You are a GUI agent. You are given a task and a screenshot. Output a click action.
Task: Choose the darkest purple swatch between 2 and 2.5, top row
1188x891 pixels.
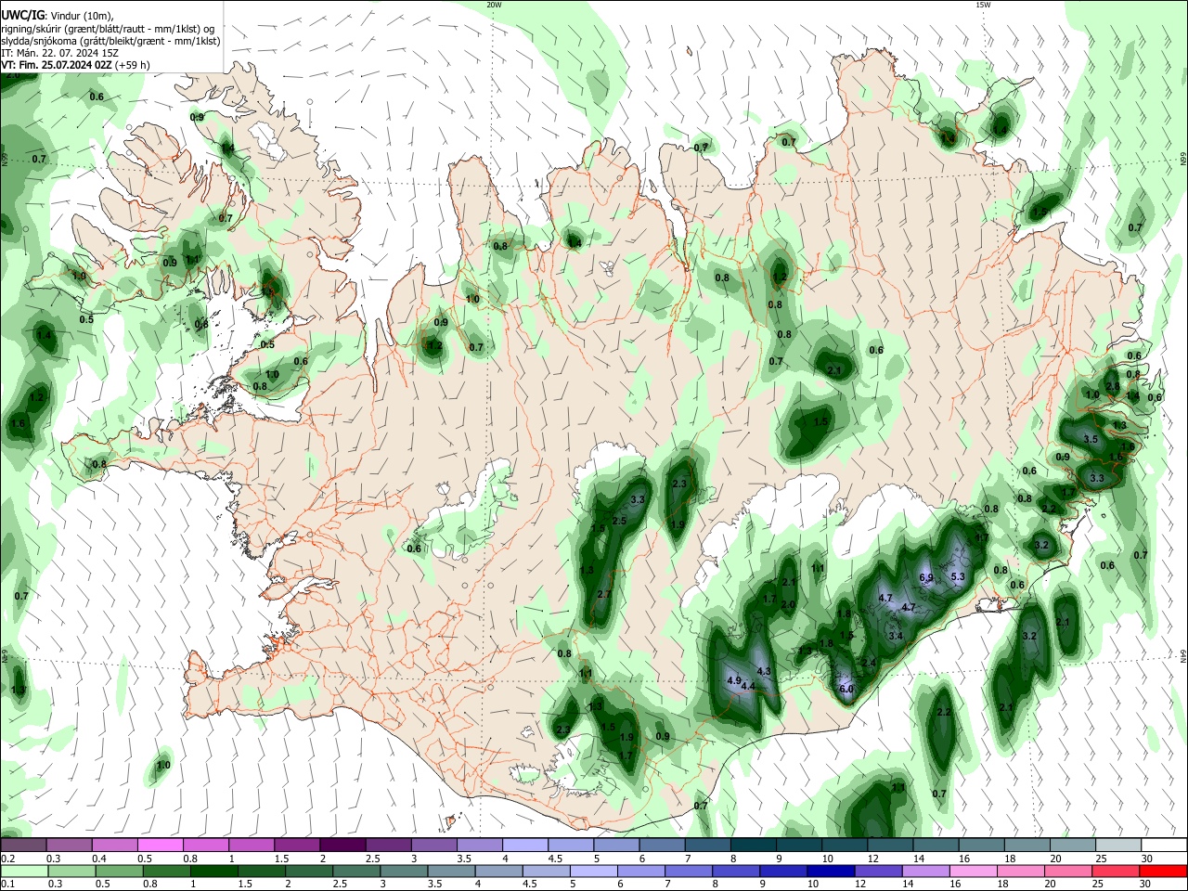click(342, 845)
